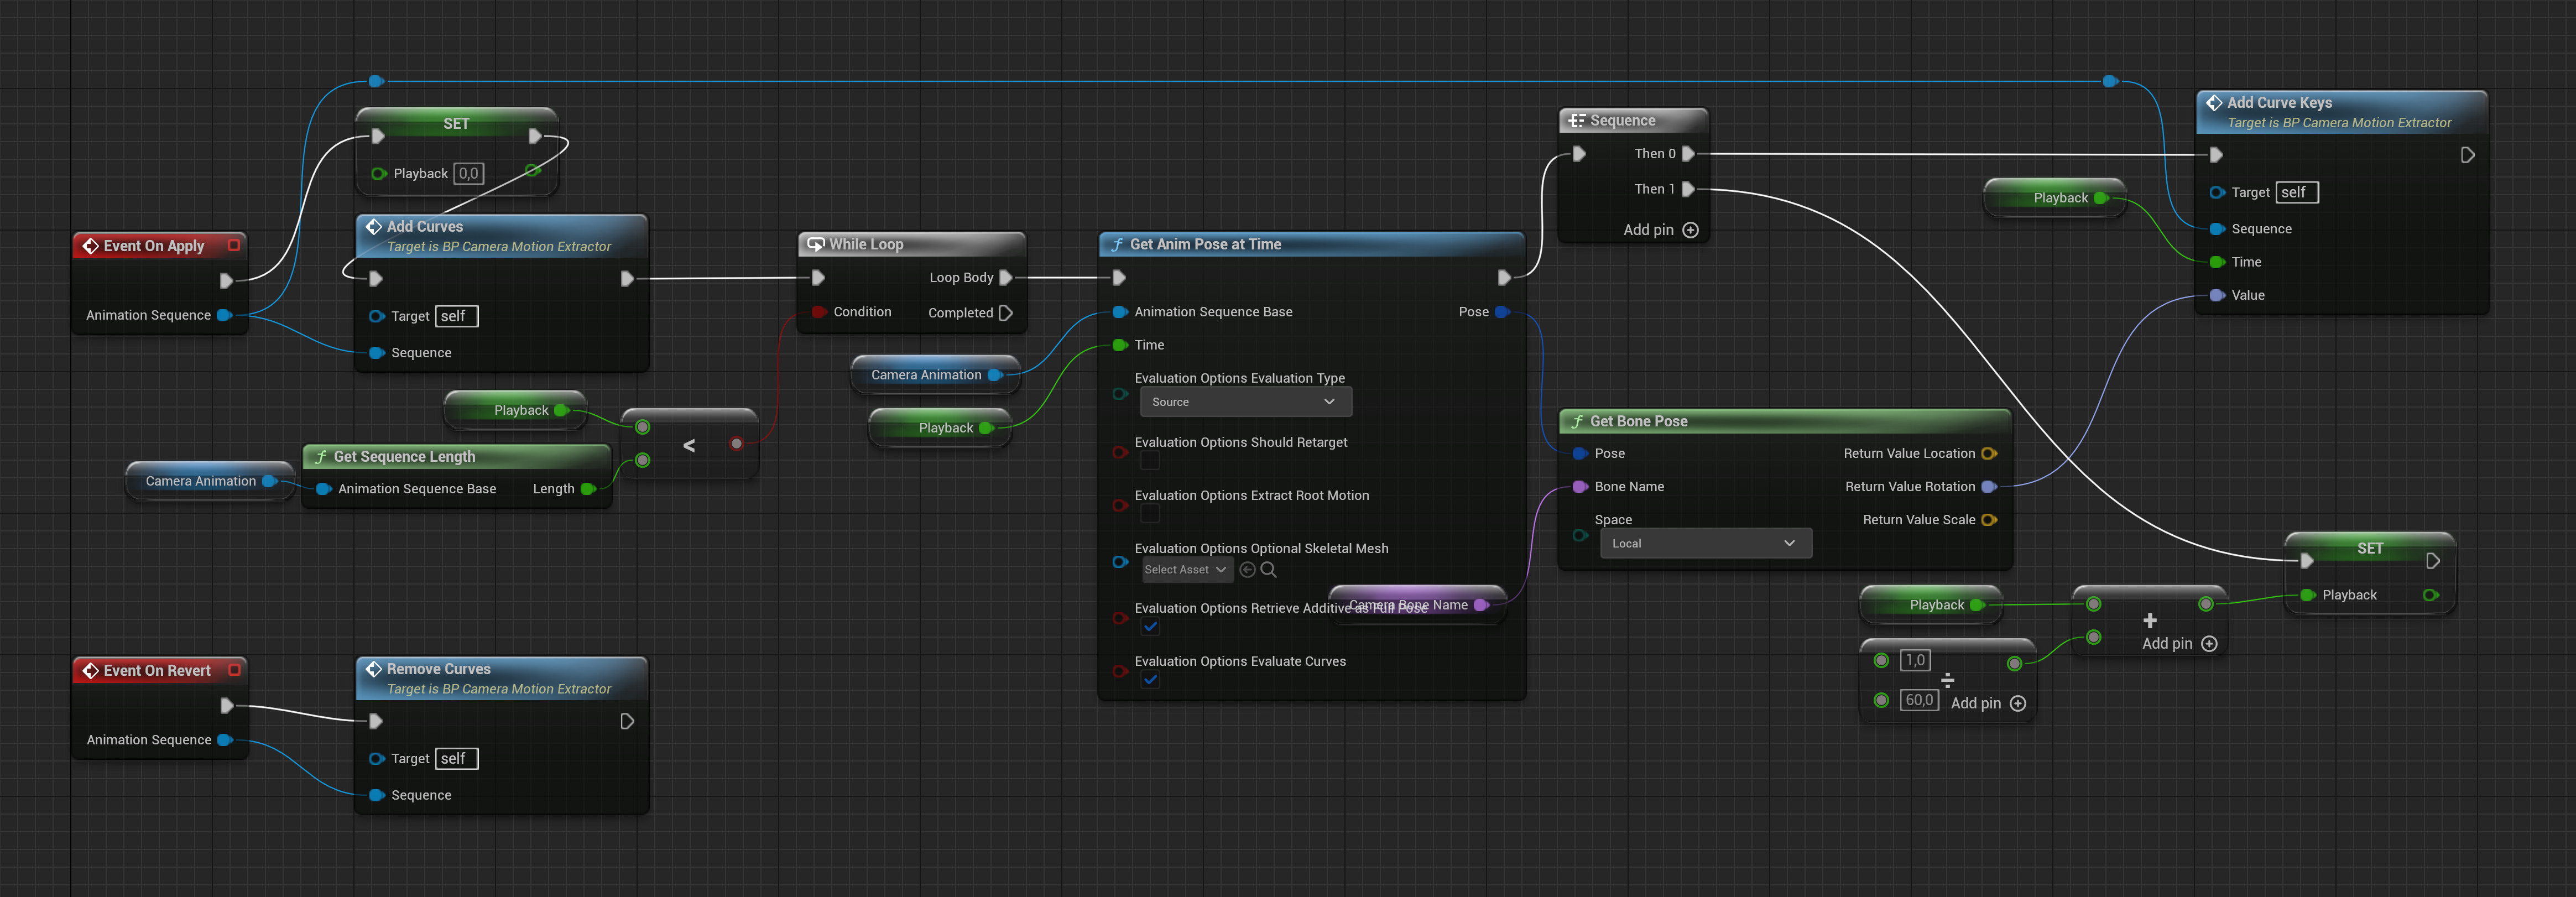Click the Animation Sequence pin on Event On Apply
Screen dimensions: 2576x897
pos(224,315)
